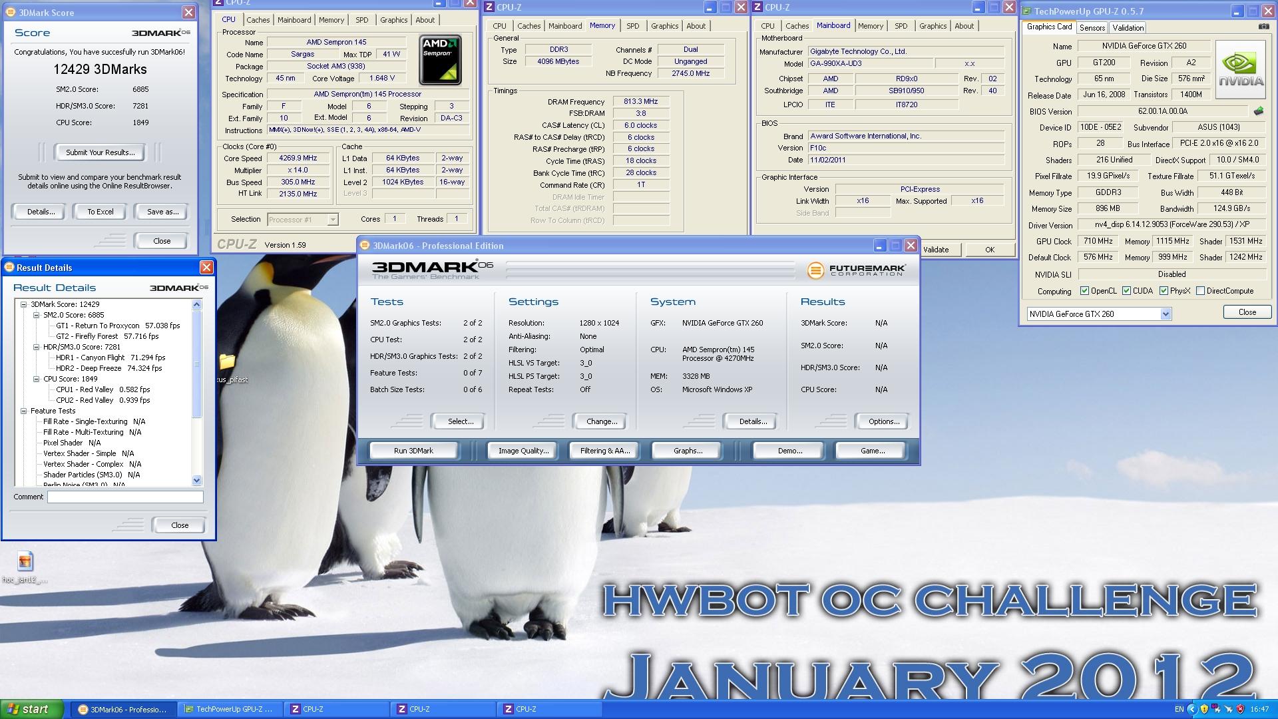Open the Sensors tab in GPU-Z

click(1092, 27)
